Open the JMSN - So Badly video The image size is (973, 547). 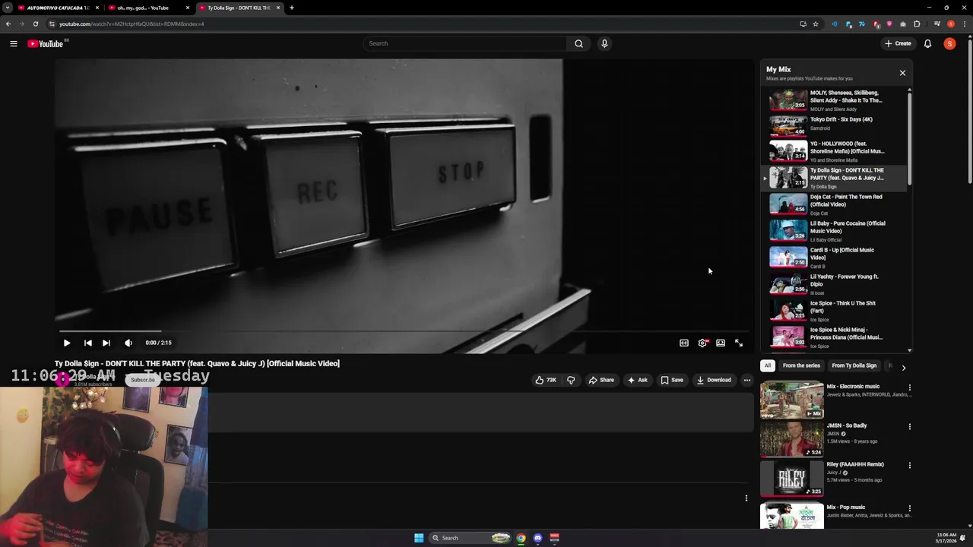coord(791,439)
